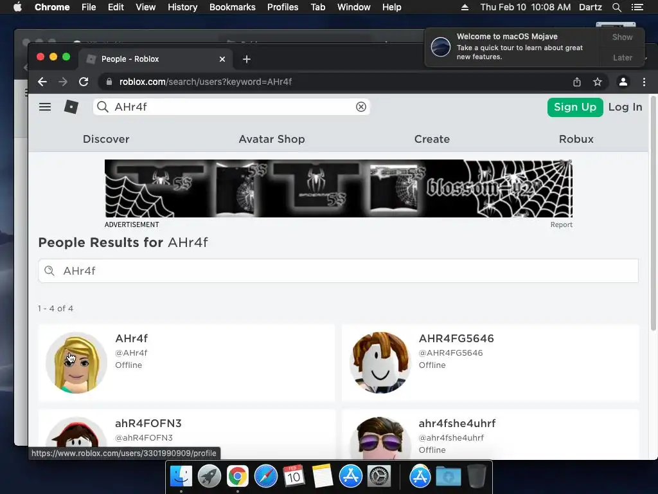
Task: Reload the page with the refresh icon
Action: (84, 82)
